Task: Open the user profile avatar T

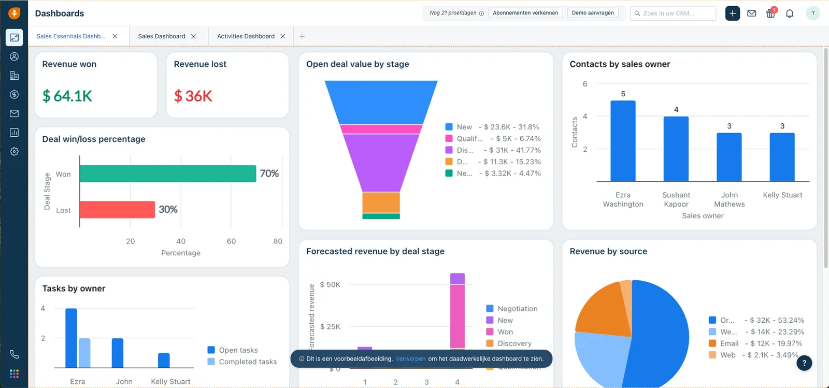Action: 813,13
